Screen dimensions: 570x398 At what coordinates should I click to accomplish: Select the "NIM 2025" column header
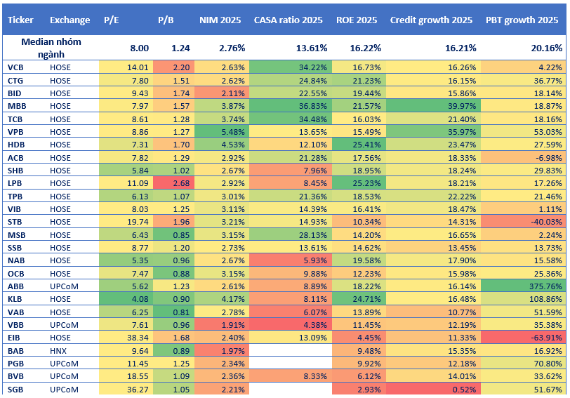point(220,20)
